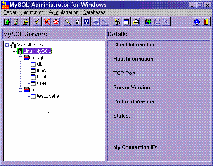
Task: Click the blue info about icon
Action: (x=197, y=22)
